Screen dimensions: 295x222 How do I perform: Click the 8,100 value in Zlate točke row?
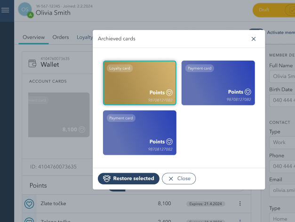tap(164, 204)
